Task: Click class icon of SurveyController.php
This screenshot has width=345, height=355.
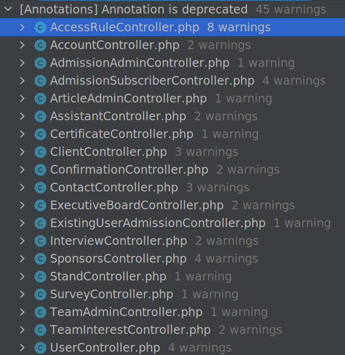Action: [x=40, y=294]
